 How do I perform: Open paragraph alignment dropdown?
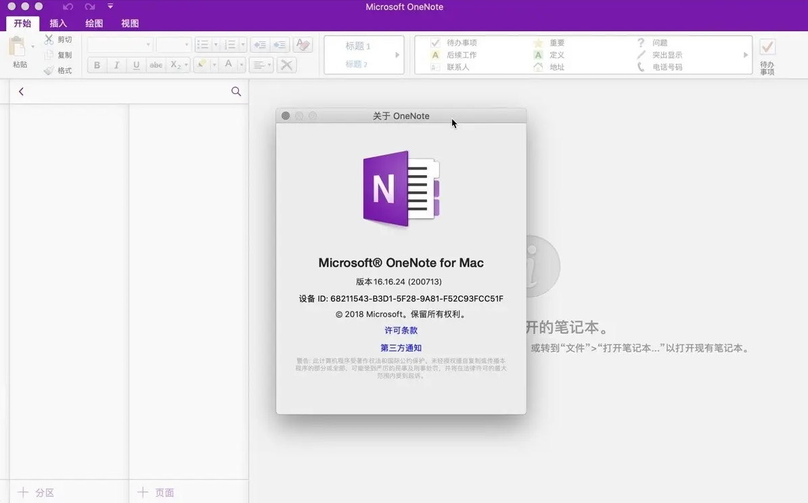click(x=261, y=65)
